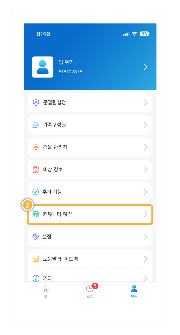180x335 pixels.
Task: Expand 커뮤니티 예약 with its right chevron
Action: coord(146,214)
